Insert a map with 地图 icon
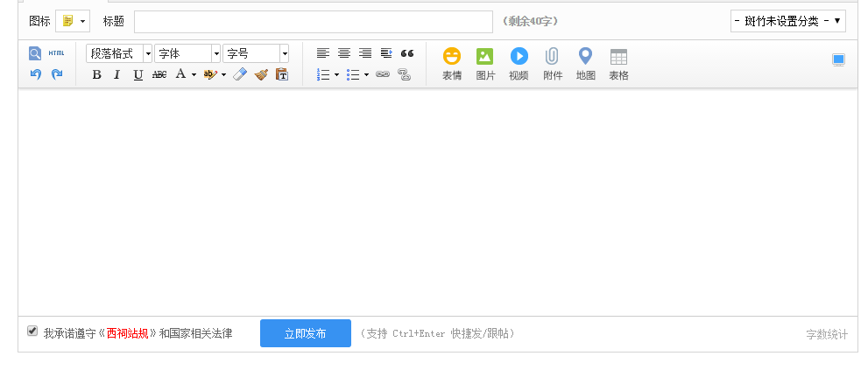 585,64
